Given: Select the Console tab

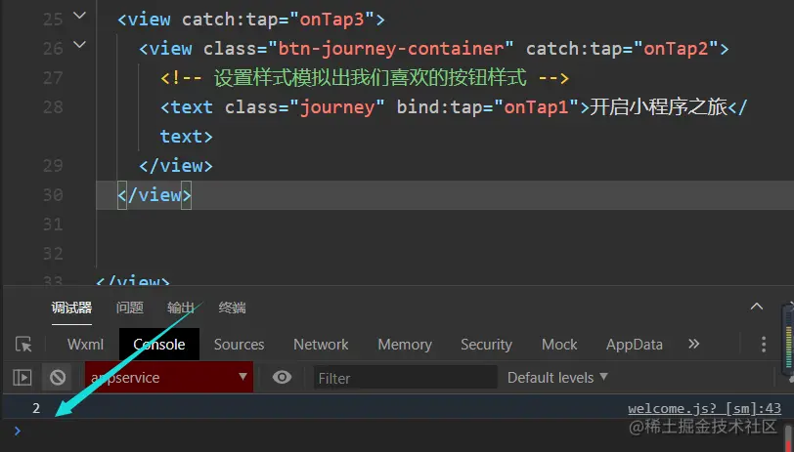Looking at the screenshot, I should (159, 345).
